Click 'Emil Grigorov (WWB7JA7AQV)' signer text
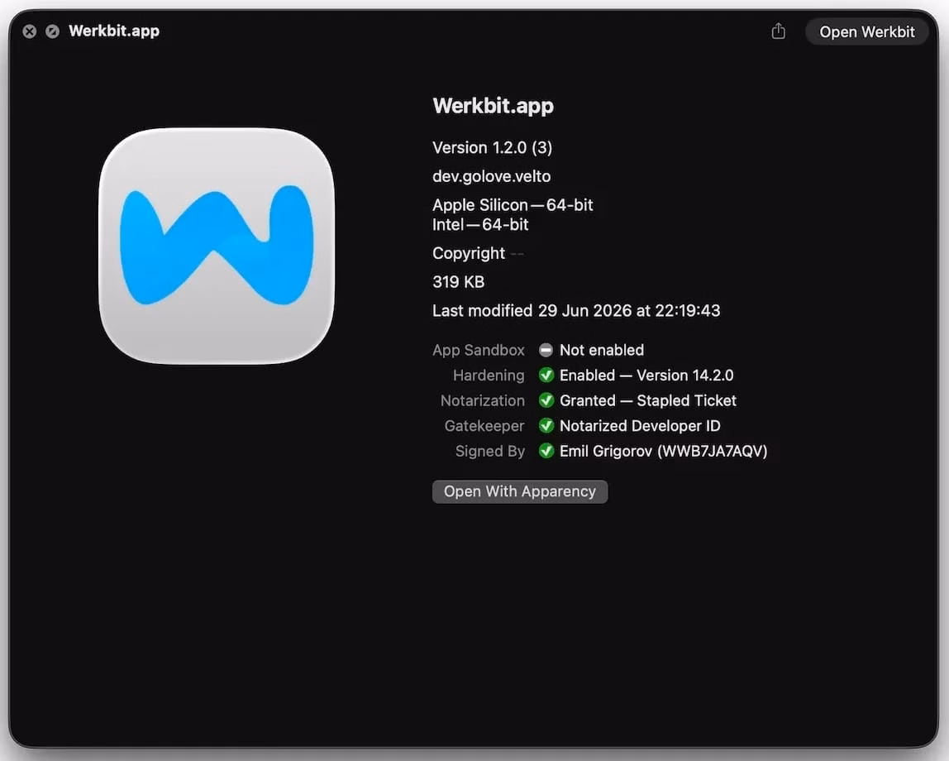 click(x=663, y=451)
